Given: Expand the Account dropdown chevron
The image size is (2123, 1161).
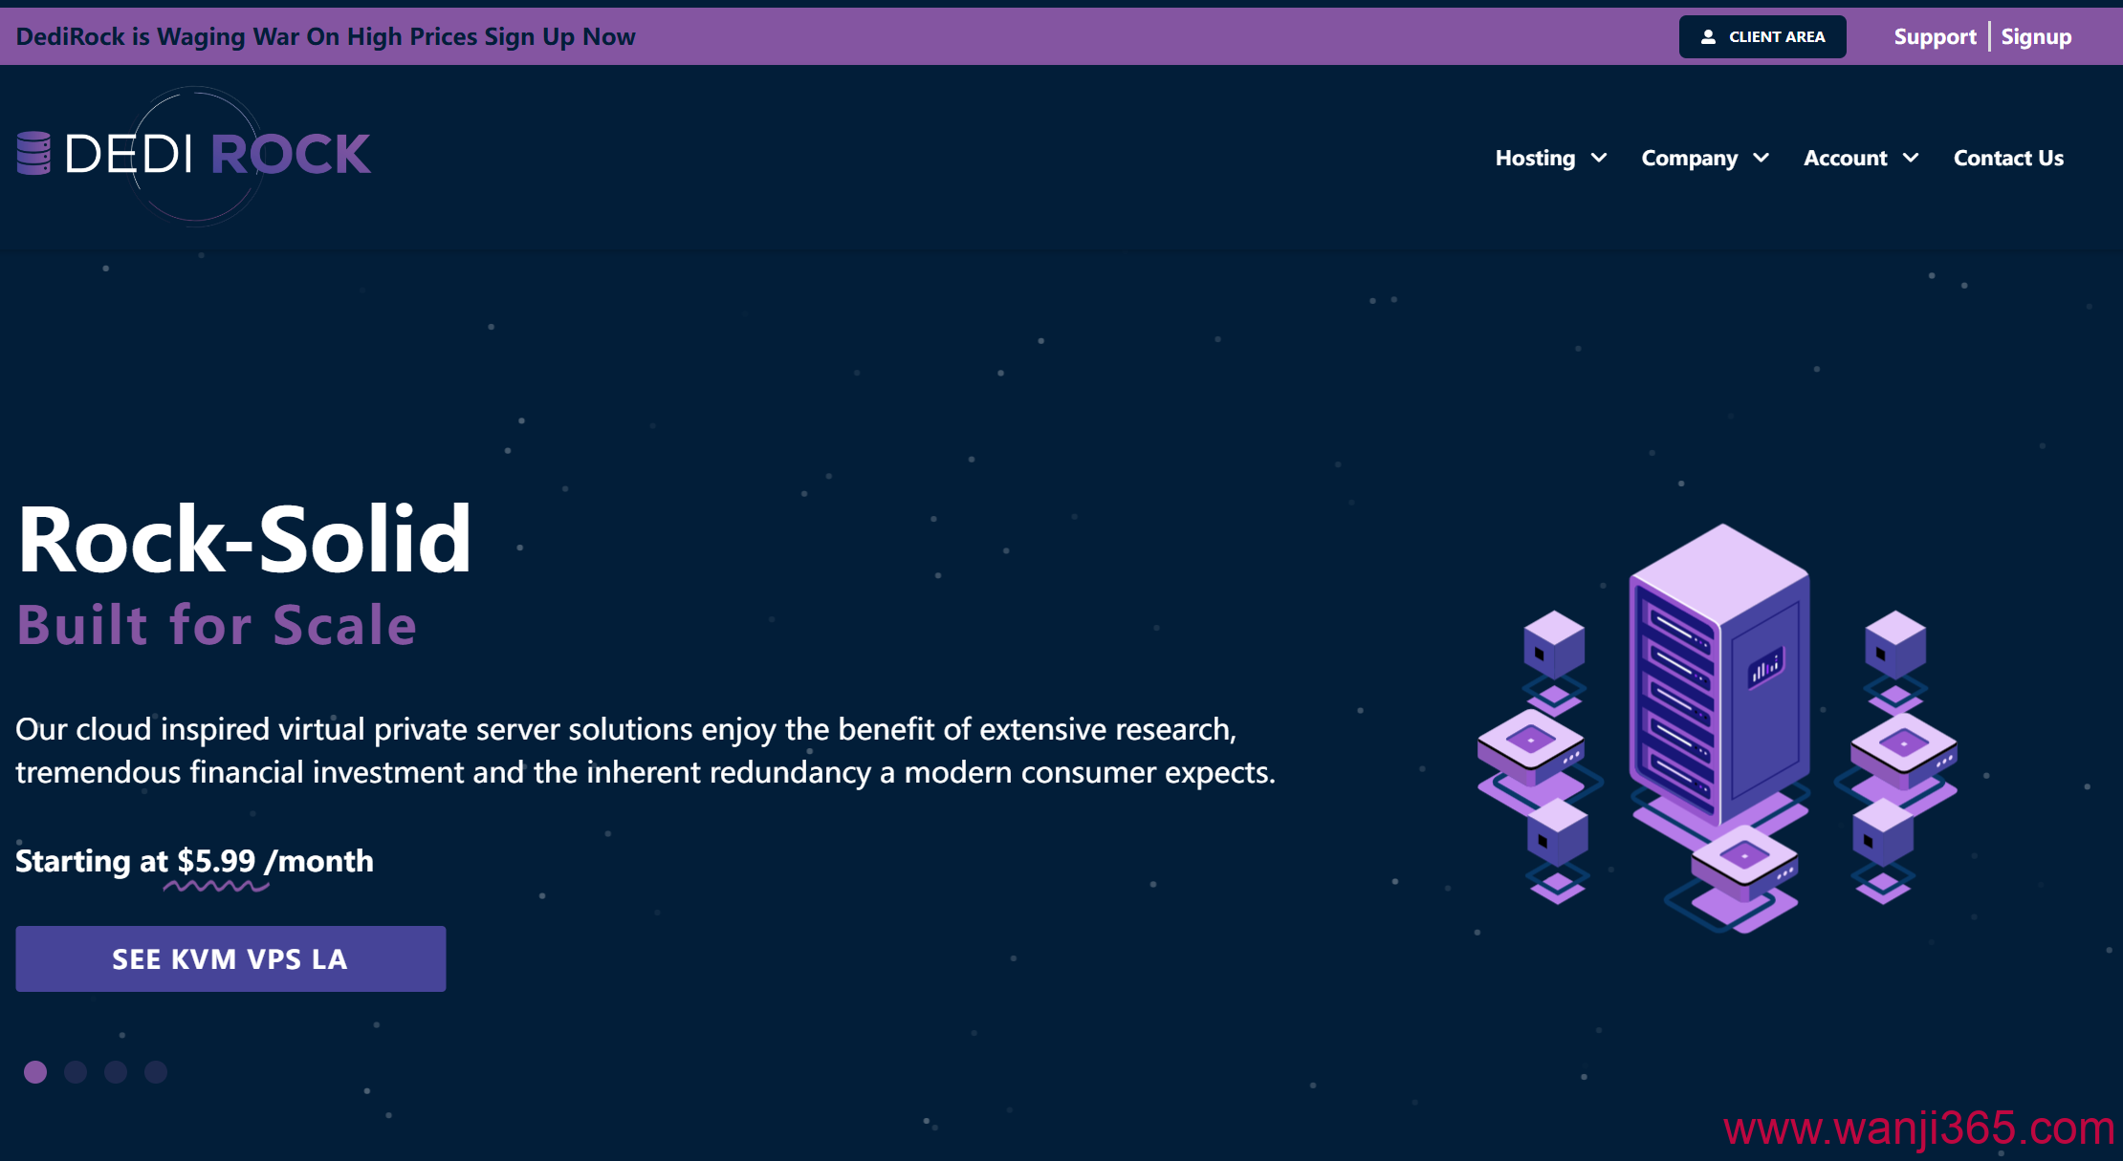Looking at the screenshot, I should (x=1911, y=158).
